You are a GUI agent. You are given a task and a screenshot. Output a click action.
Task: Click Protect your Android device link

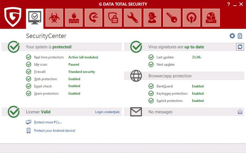pos(54,130)
